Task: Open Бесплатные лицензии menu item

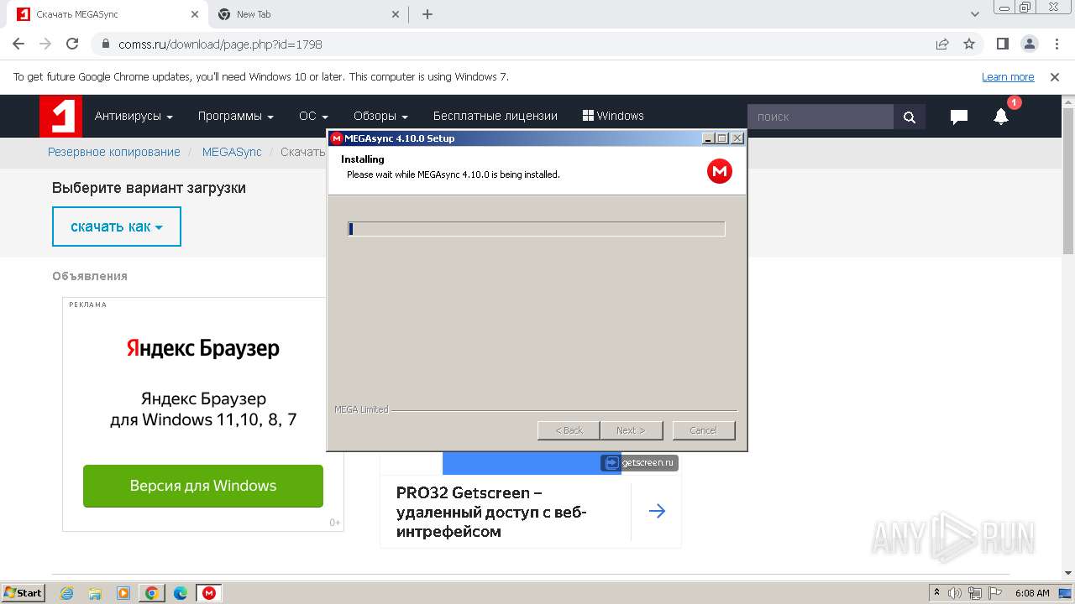Action: point(495,116)
